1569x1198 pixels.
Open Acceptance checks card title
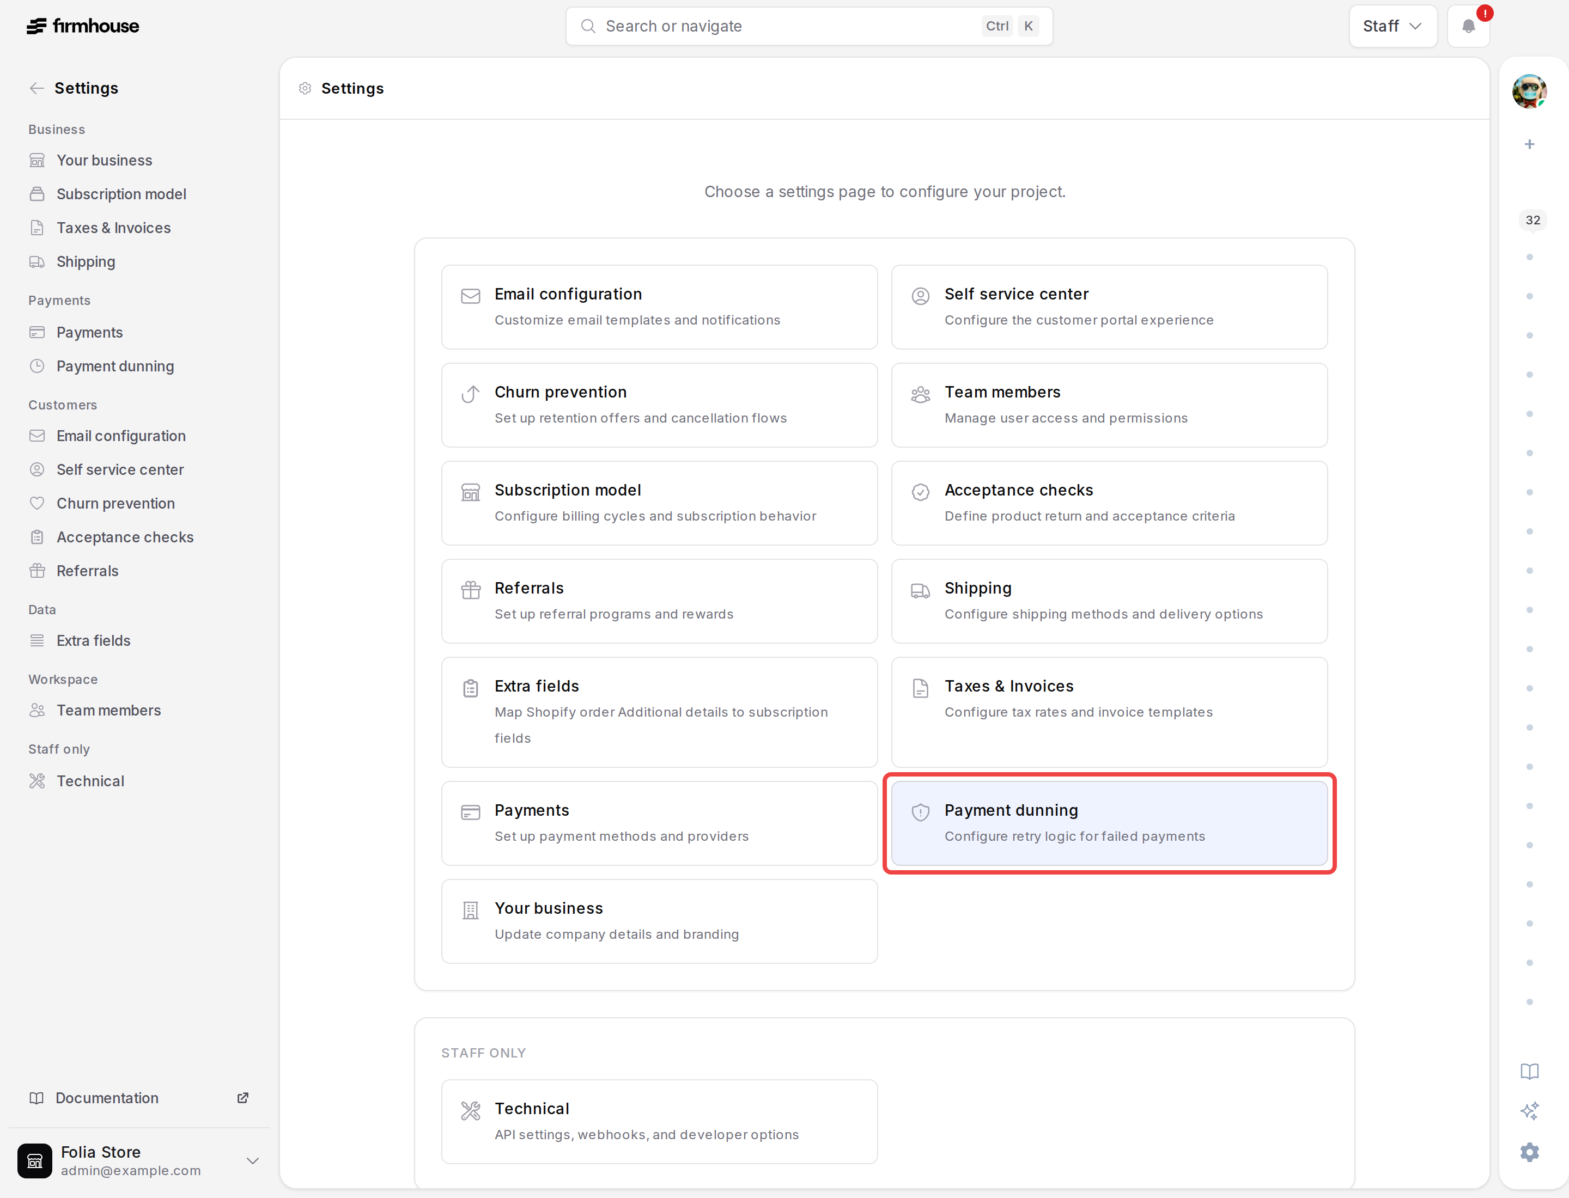pos(1018,490)
